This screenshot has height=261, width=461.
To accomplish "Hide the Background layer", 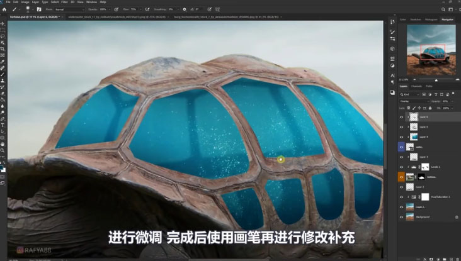I will coord(402,216).
